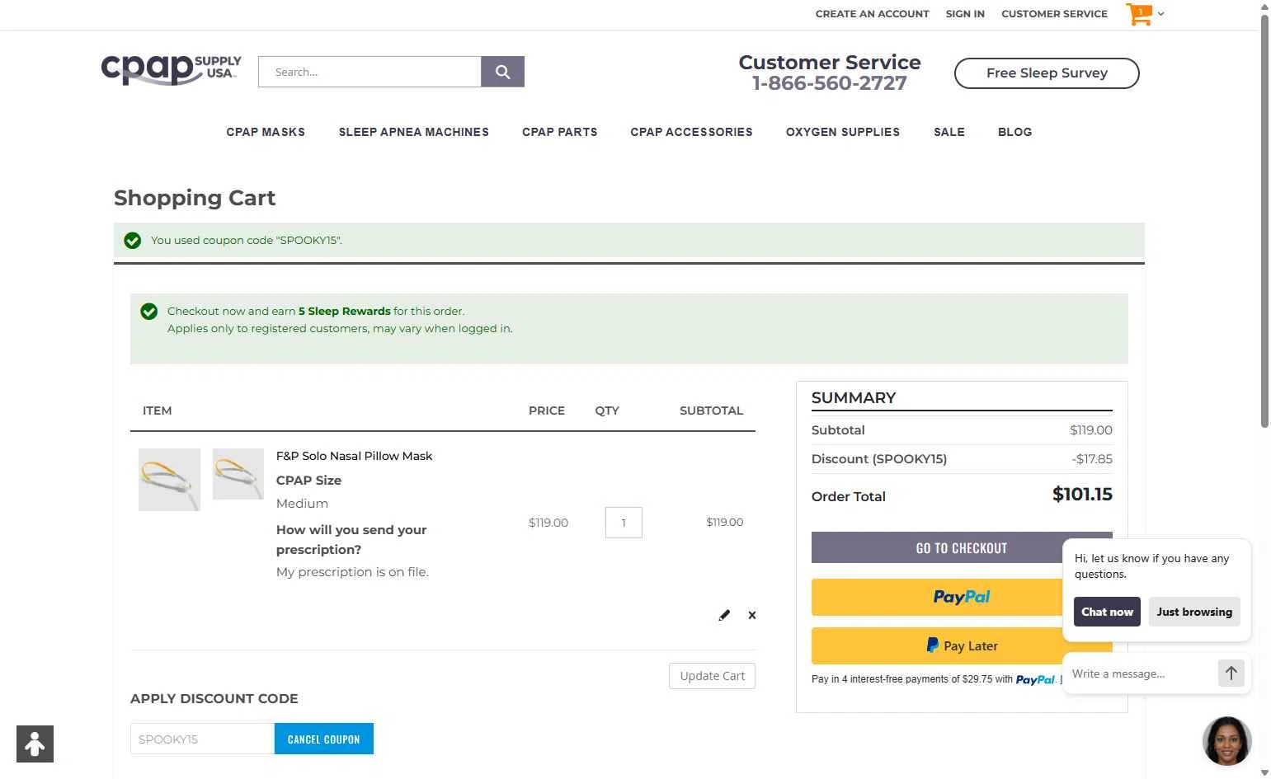Remove the F&P Solo mask item

pos(752,615)
